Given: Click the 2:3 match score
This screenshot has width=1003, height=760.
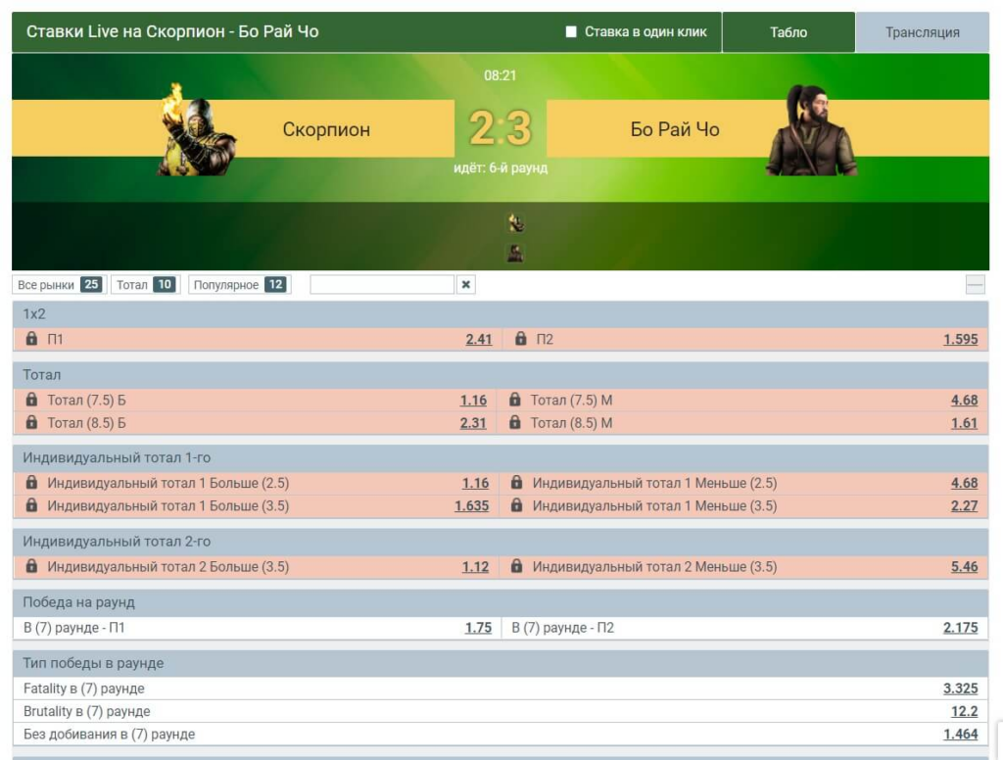Looking at the screenshot, I should pyautogui.click(x=501, y=128).
